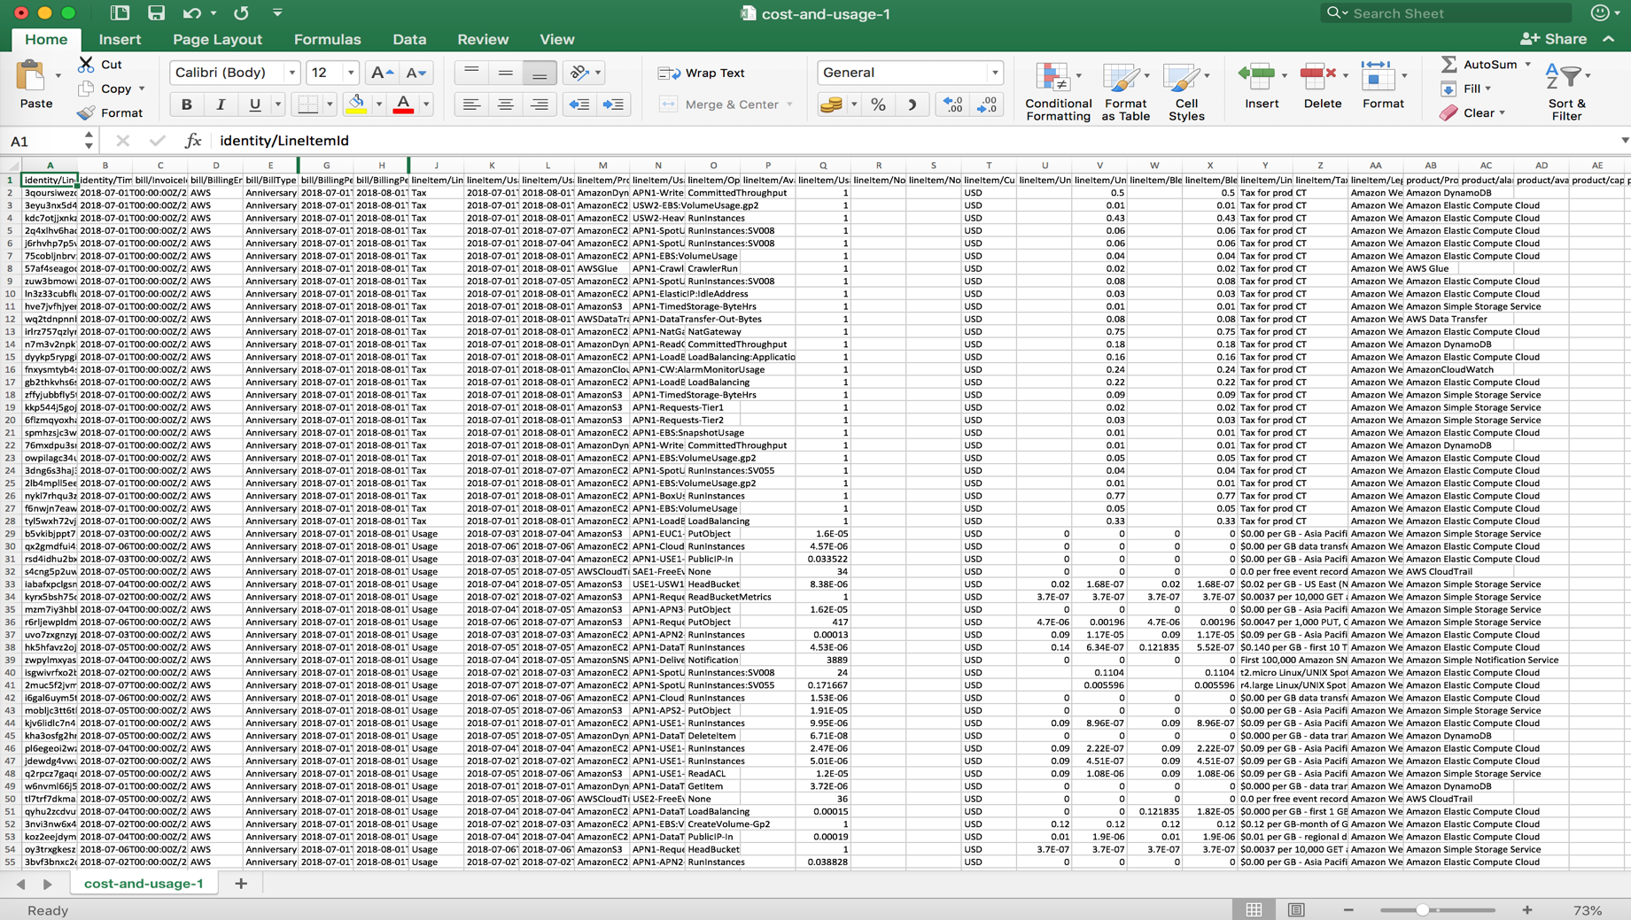
Task: Expand the Clear dropdown arrow
Action: (1502, 112)
